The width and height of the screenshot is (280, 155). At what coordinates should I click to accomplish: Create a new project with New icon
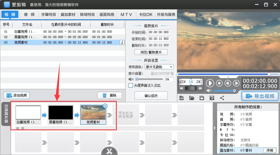[x=182, y=98]
